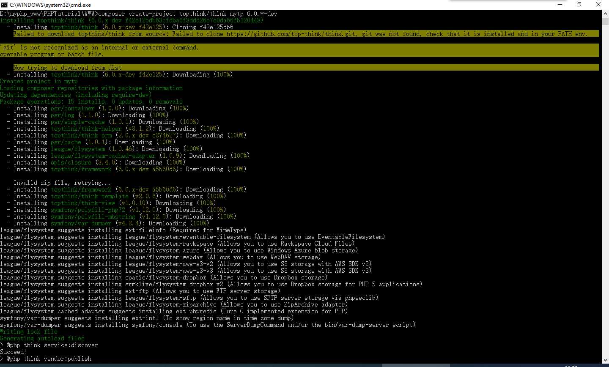
Task: Click the symfony/var-dumper (v4.3.4) install line
Action: [108, 223]
